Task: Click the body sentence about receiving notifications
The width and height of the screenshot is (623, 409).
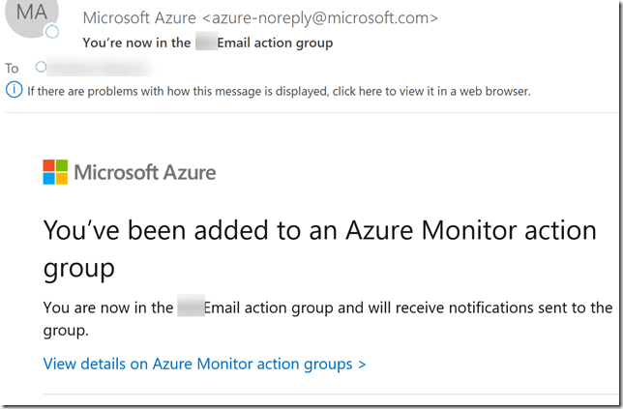Action: pos(328,307)
